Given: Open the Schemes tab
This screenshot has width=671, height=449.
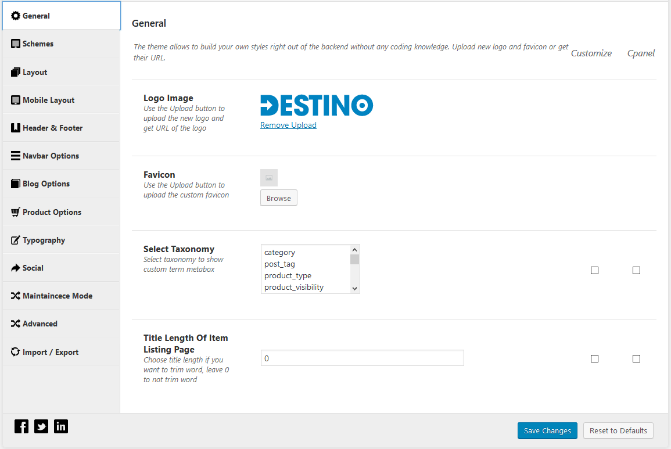Looking at the screenshot, I should tap(61, 44).
